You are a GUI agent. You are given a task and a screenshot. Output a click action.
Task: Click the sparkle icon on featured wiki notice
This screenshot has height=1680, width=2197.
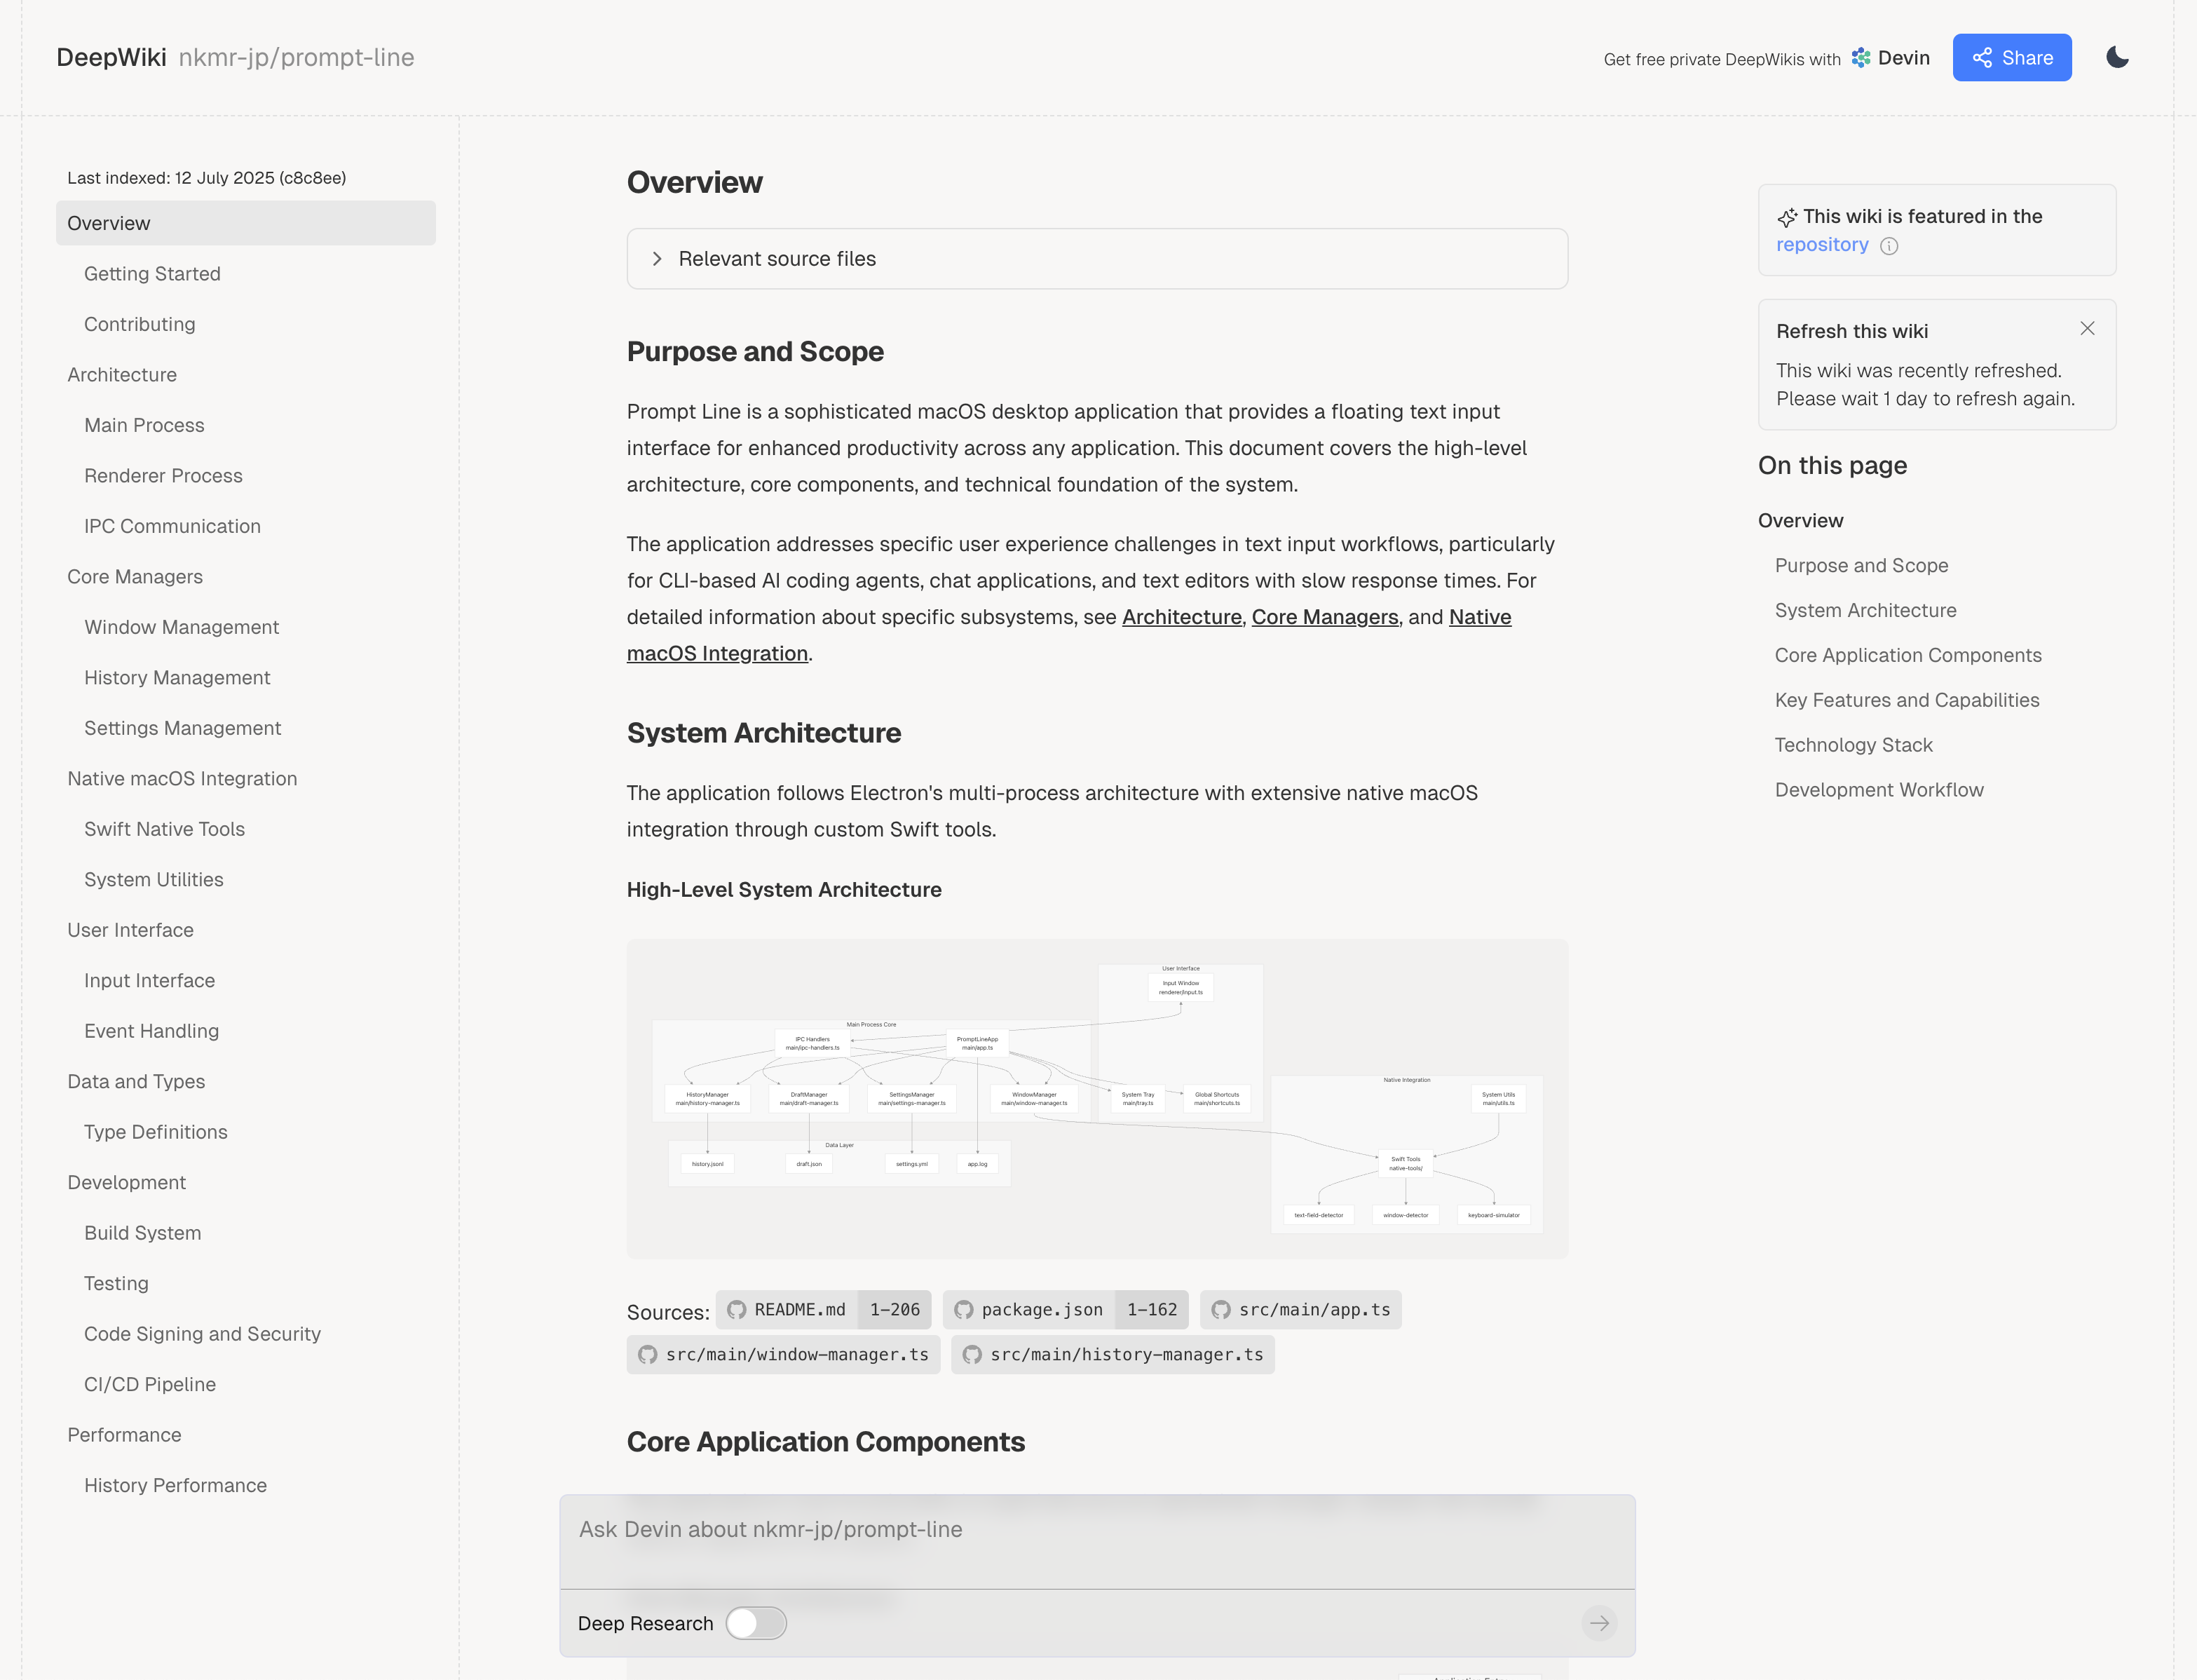pyautogui.click(x=1787, y=217)
